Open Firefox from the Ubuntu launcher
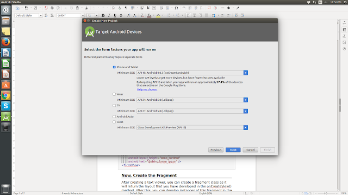The height and width of the screenshot is (195, 348). click(x=6, y=42)
